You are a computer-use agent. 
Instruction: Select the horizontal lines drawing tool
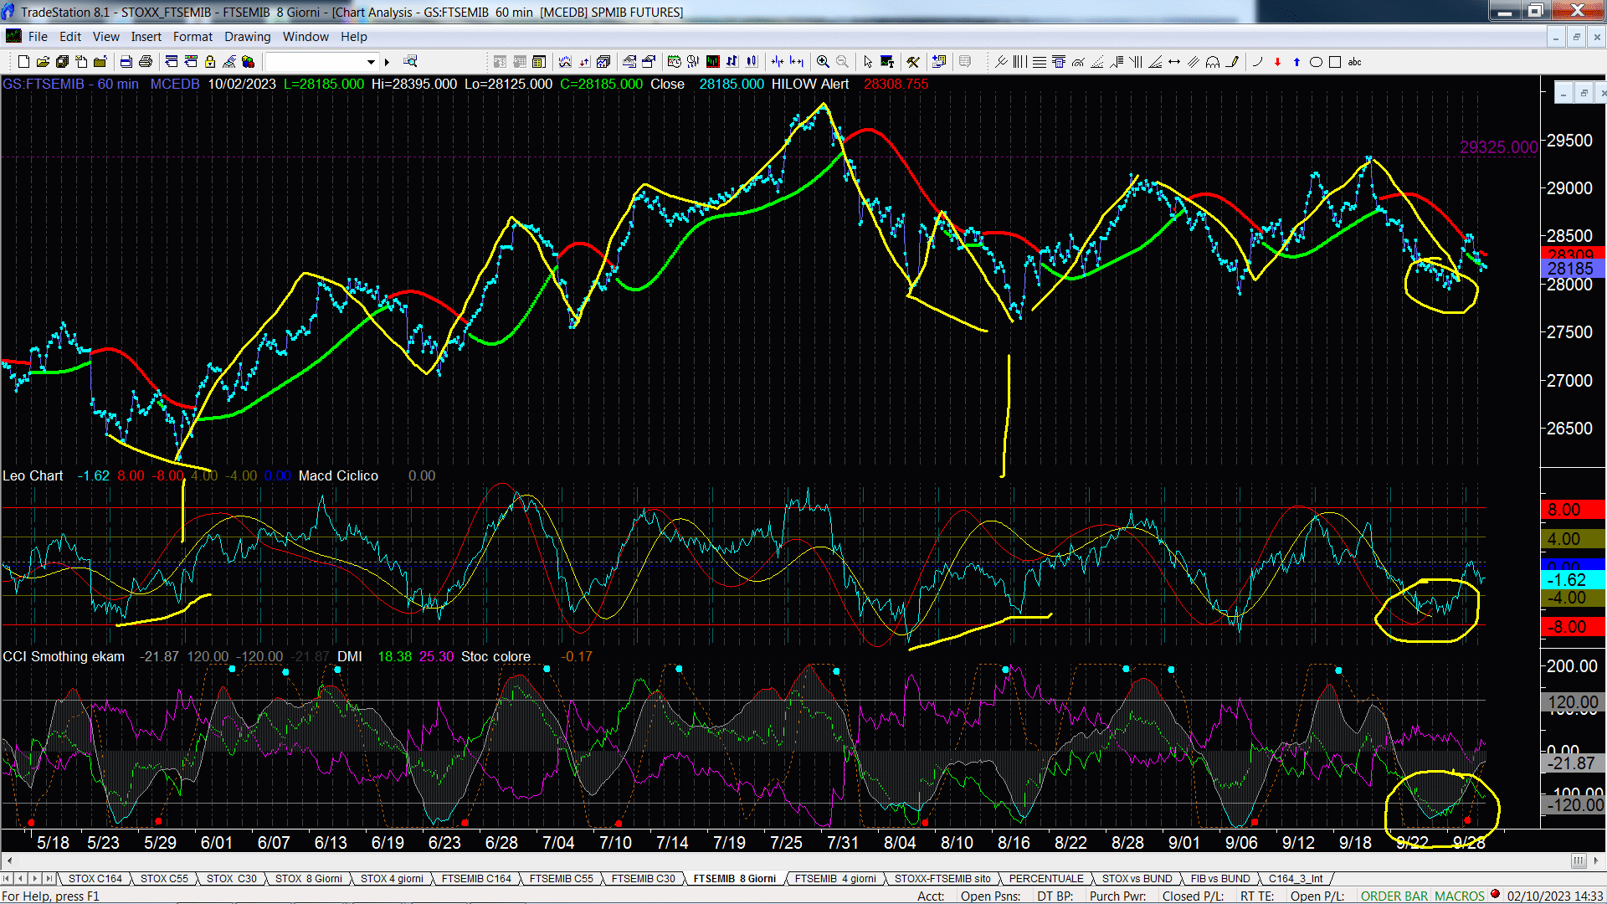point(1040,62)
